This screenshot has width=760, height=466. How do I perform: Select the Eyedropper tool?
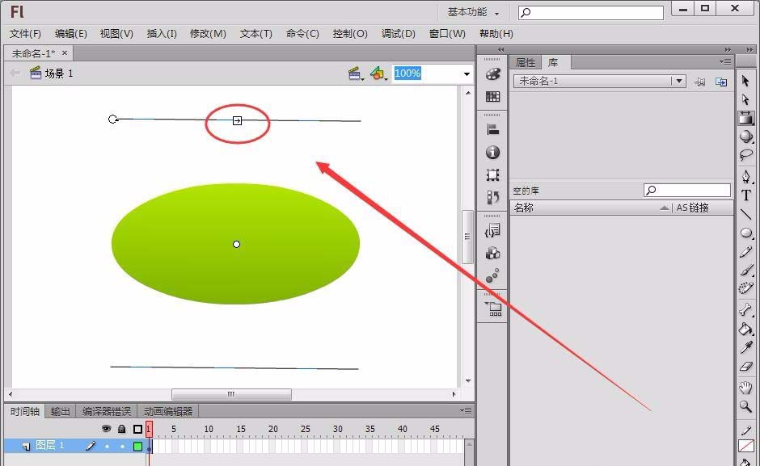pyautogui.click(x=745, y=348)
